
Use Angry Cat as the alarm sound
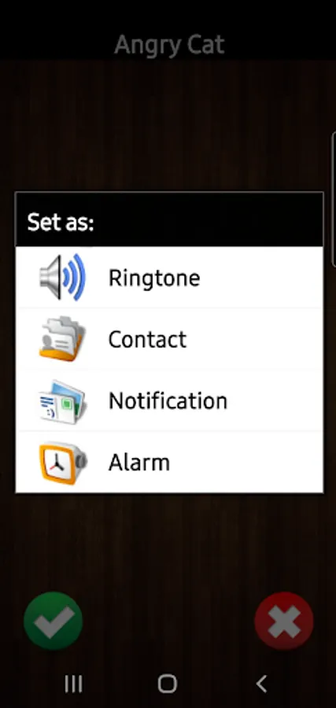(169, 463)
